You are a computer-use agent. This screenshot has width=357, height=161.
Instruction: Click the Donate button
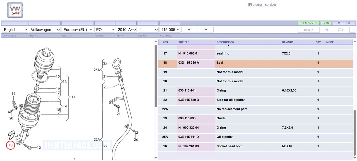click(308, 30)
